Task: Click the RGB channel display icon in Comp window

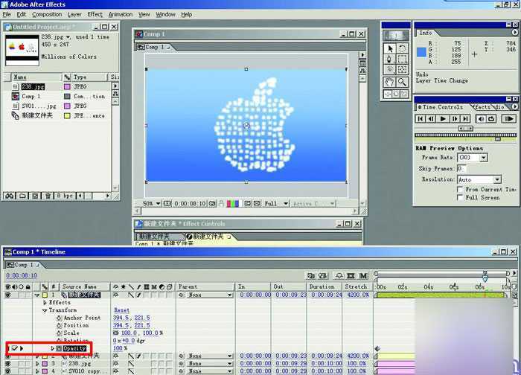Action: pyautogui.click(x=232, y=204)
